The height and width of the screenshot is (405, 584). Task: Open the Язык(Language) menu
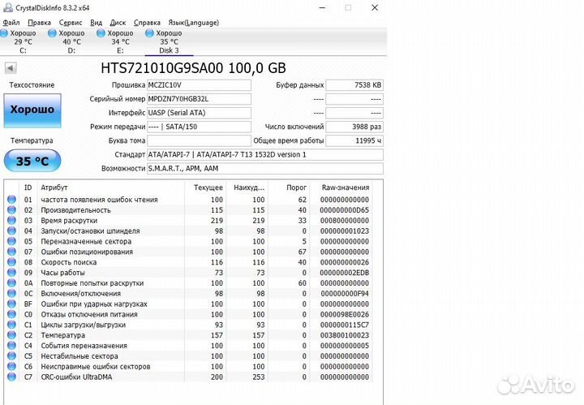193,23
